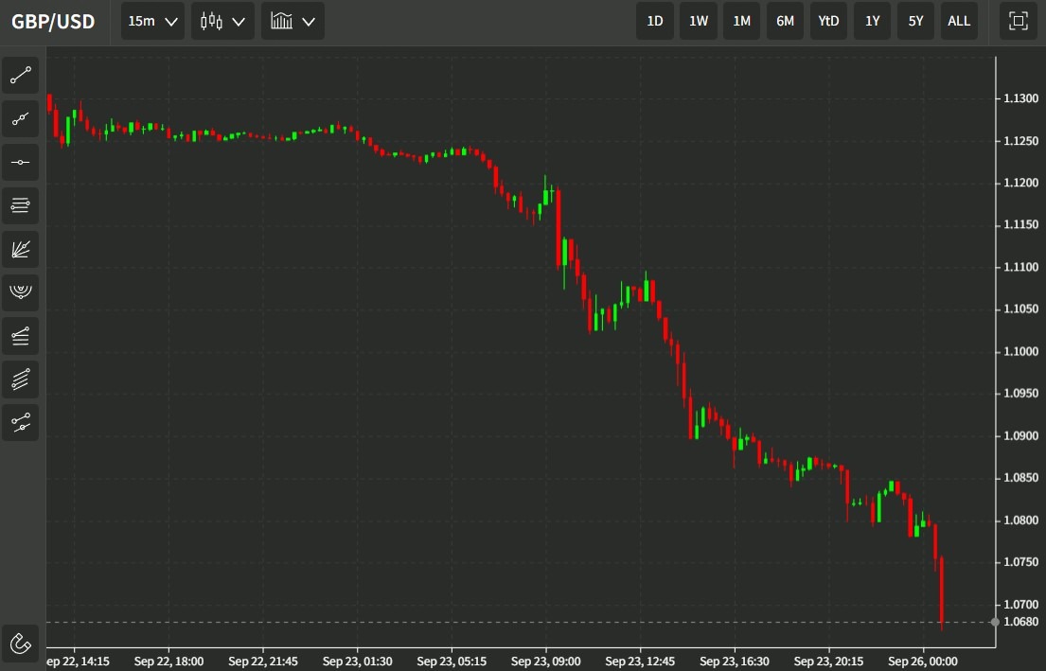This screenshot has width=1046, height=671.
Task: Toggle the magnet snap tool
Action: pos(20,644)
